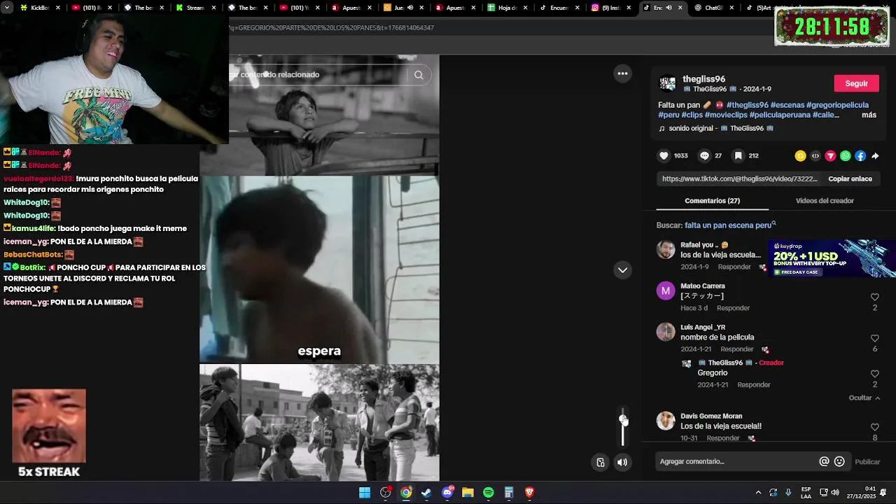896x504 pixels.
Task: Like TheGliss96's Gregorio reply
Action: click(x=874, y=374)
